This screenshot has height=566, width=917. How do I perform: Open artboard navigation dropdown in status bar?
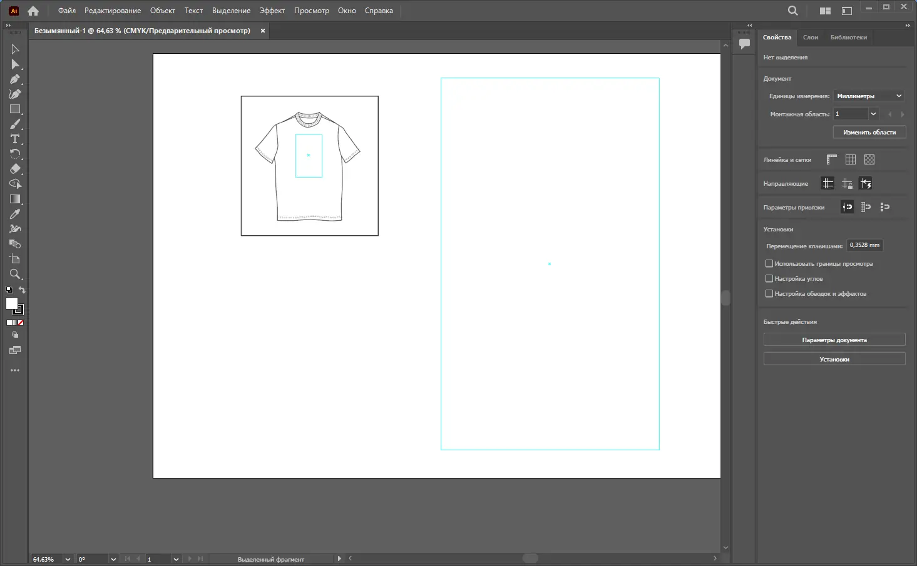(x=176, y=559)
